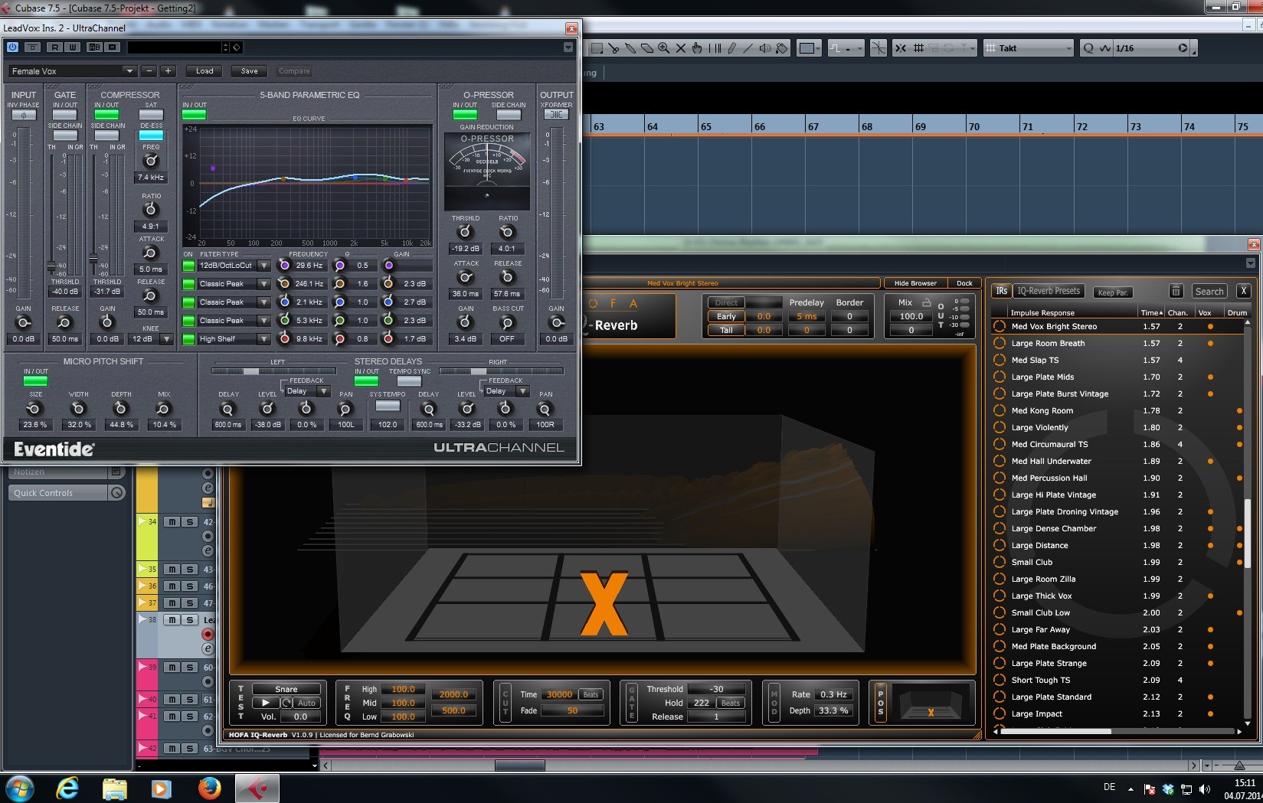Open 12dB/OctLoCut filter type dropdown

point(263,266)
